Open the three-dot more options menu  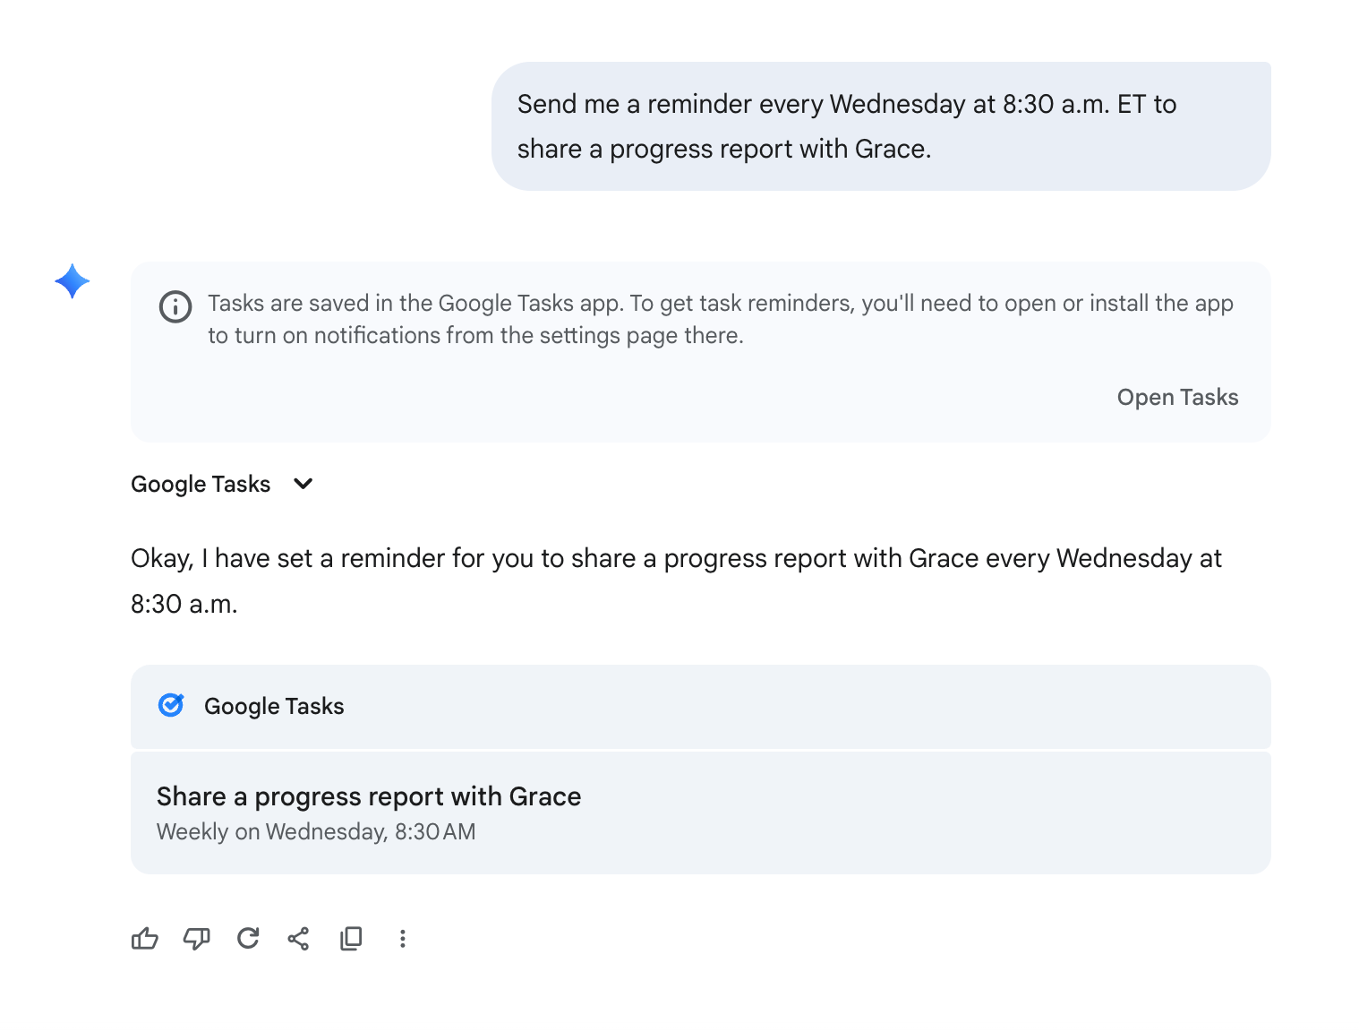(x=403, y=938)
